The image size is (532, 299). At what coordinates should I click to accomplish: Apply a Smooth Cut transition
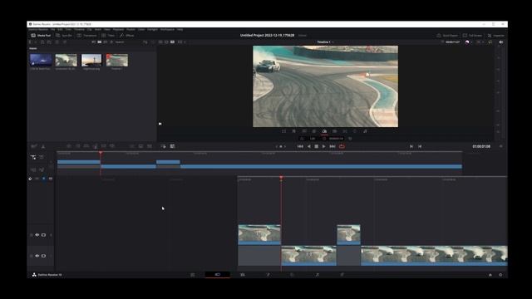pos(150,146)
